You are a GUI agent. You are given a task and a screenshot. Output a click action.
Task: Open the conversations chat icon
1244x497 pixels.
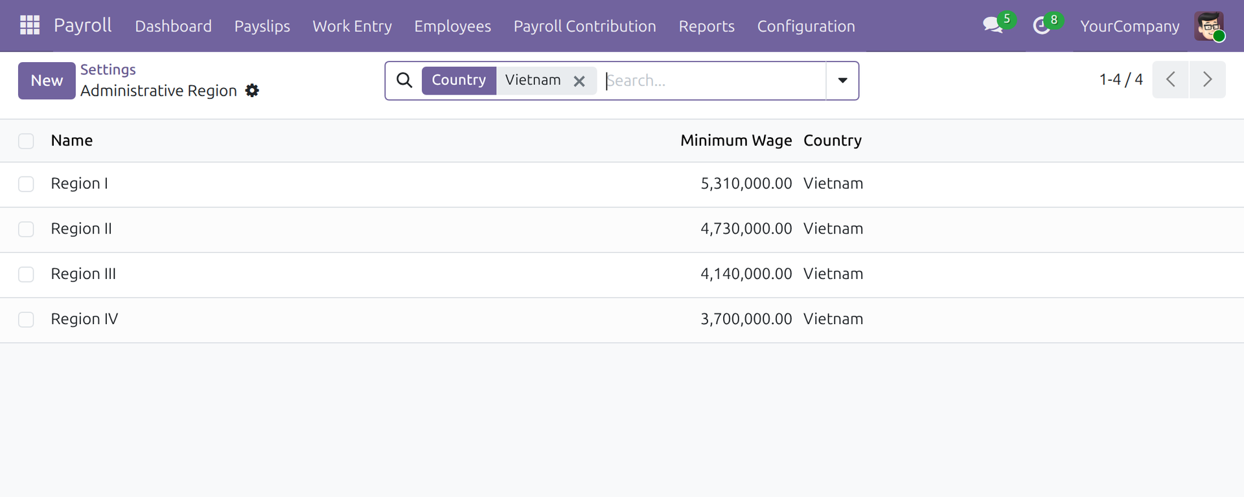tap(993, 26)
